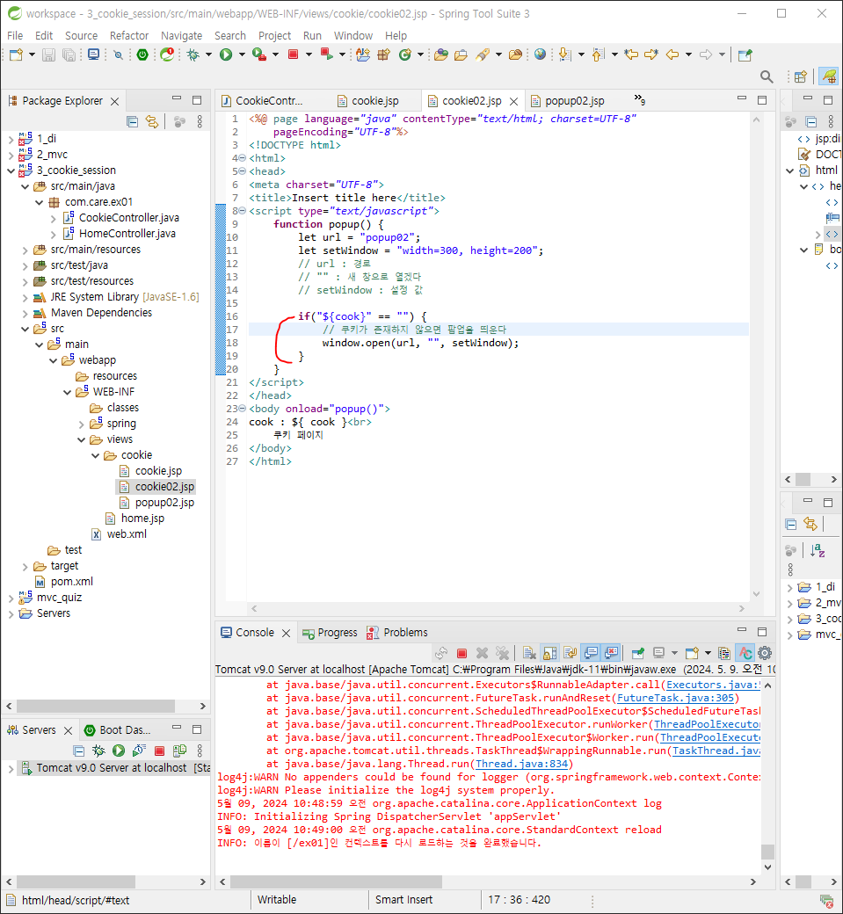
Task: Open the Navigate menu
Action: (181, 35)
